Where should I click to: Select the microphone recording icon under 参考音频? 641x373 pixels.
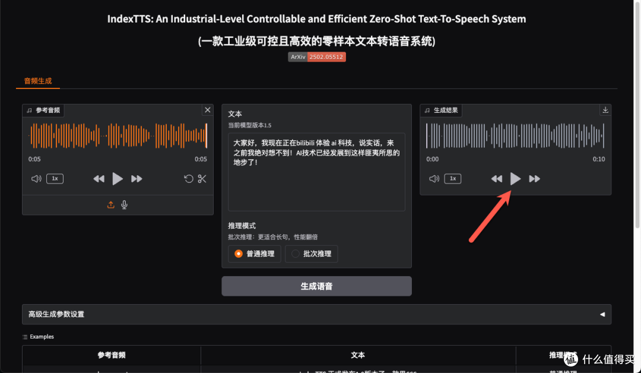124,204
